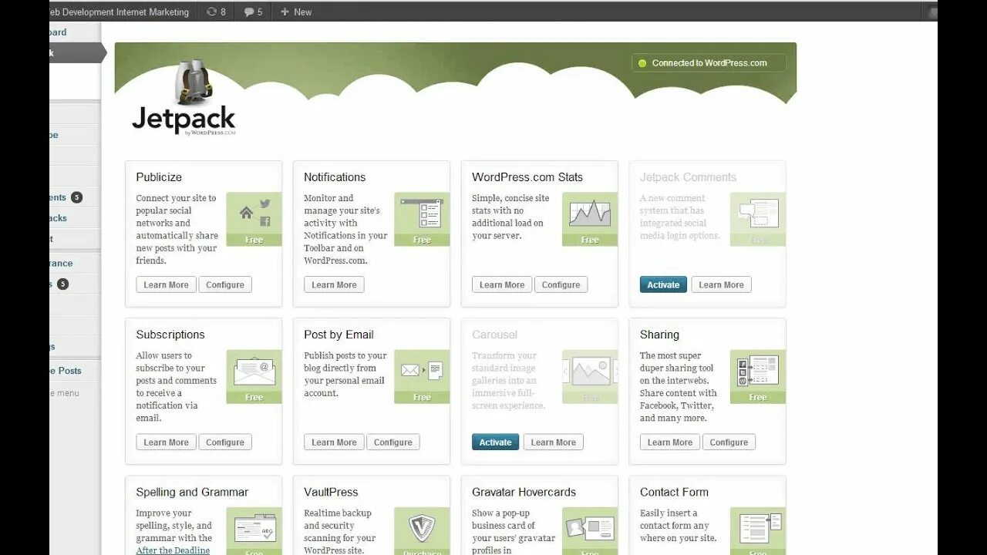Click the Notifications module title
987x555 pixels.
coord(335,177)
